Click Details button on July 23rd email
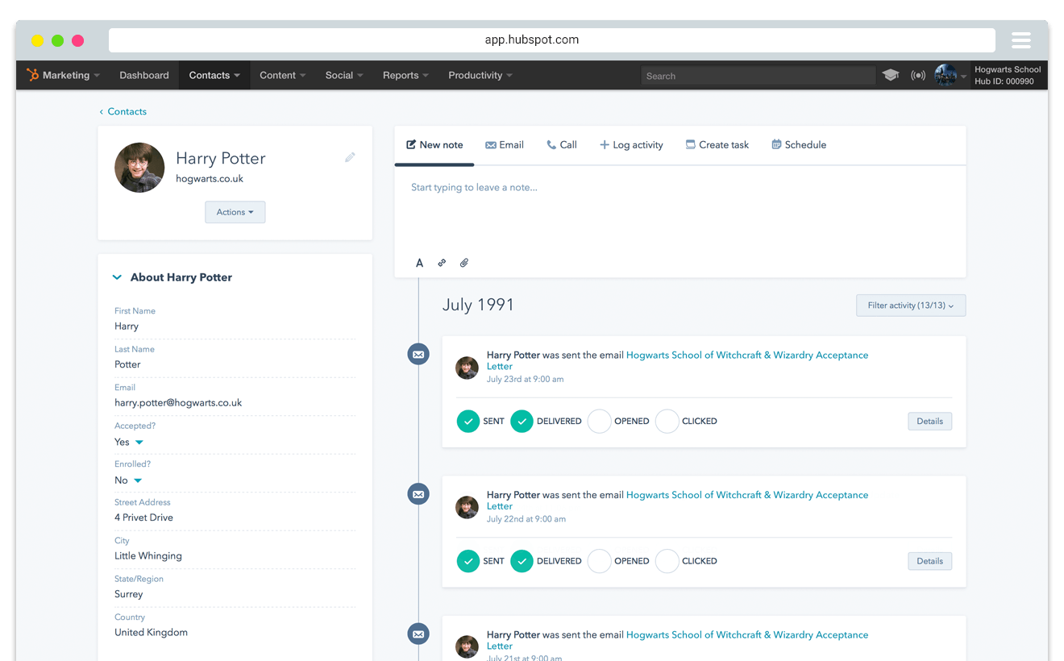1064x661 pixels. 930,421
